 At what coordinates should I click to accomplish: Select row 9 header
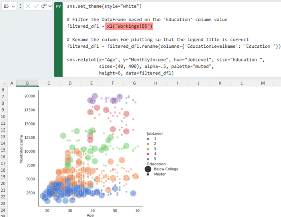coord(3,110)
